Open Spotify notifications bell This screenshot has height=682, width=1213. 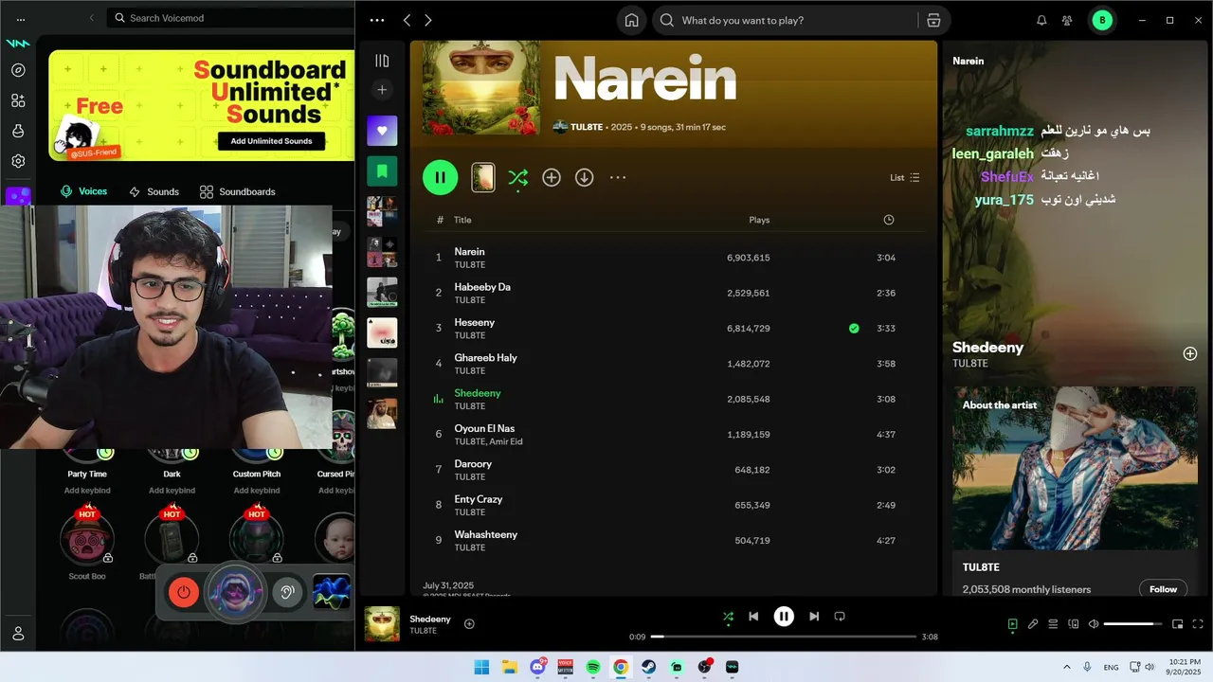tap(1041, 20)
